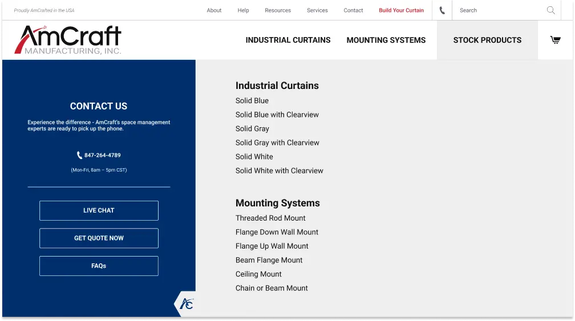Open Flange Up Wall Mount link
The image size is (575, 321).
(272, 246)
